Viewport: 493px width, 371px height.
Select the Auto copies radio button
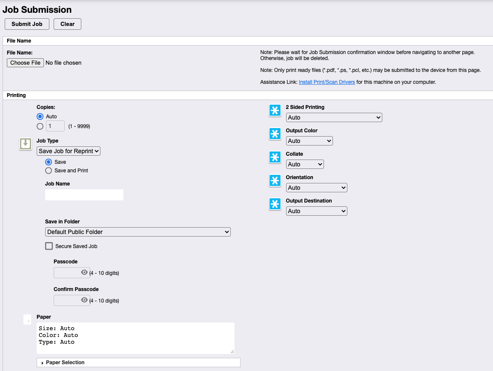40,117
